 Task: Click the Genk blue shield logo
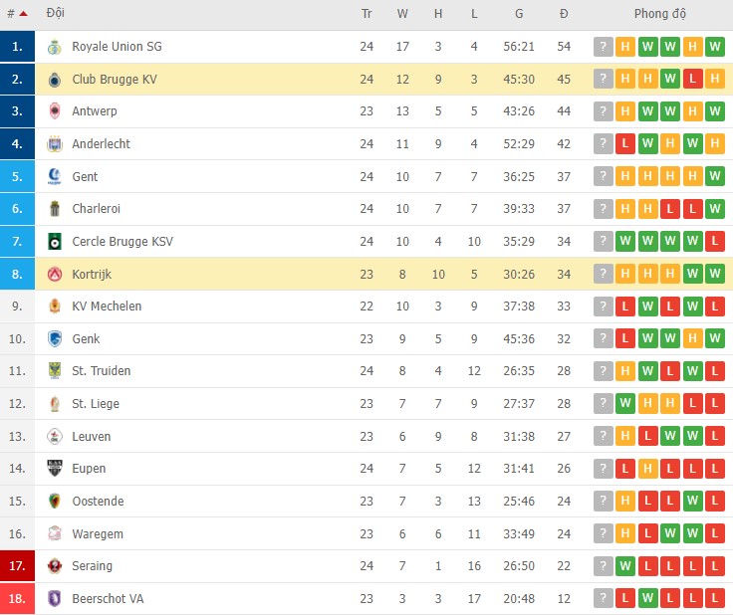55,338
